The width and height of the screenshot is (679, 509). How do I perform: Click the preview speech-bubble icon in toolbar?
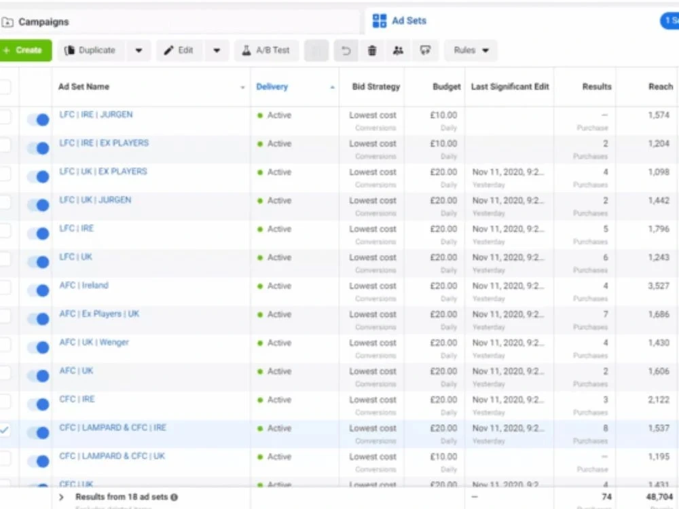425,51
